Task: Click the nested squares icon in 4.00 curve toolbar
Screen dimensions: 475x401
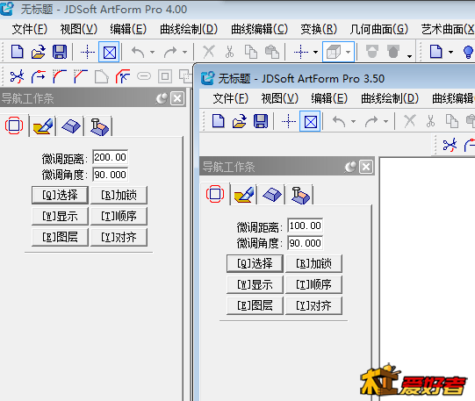Action: click(165, 76)
